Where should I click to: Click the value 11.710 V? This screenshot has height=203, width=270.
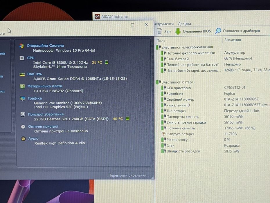[x=231, y=134]
